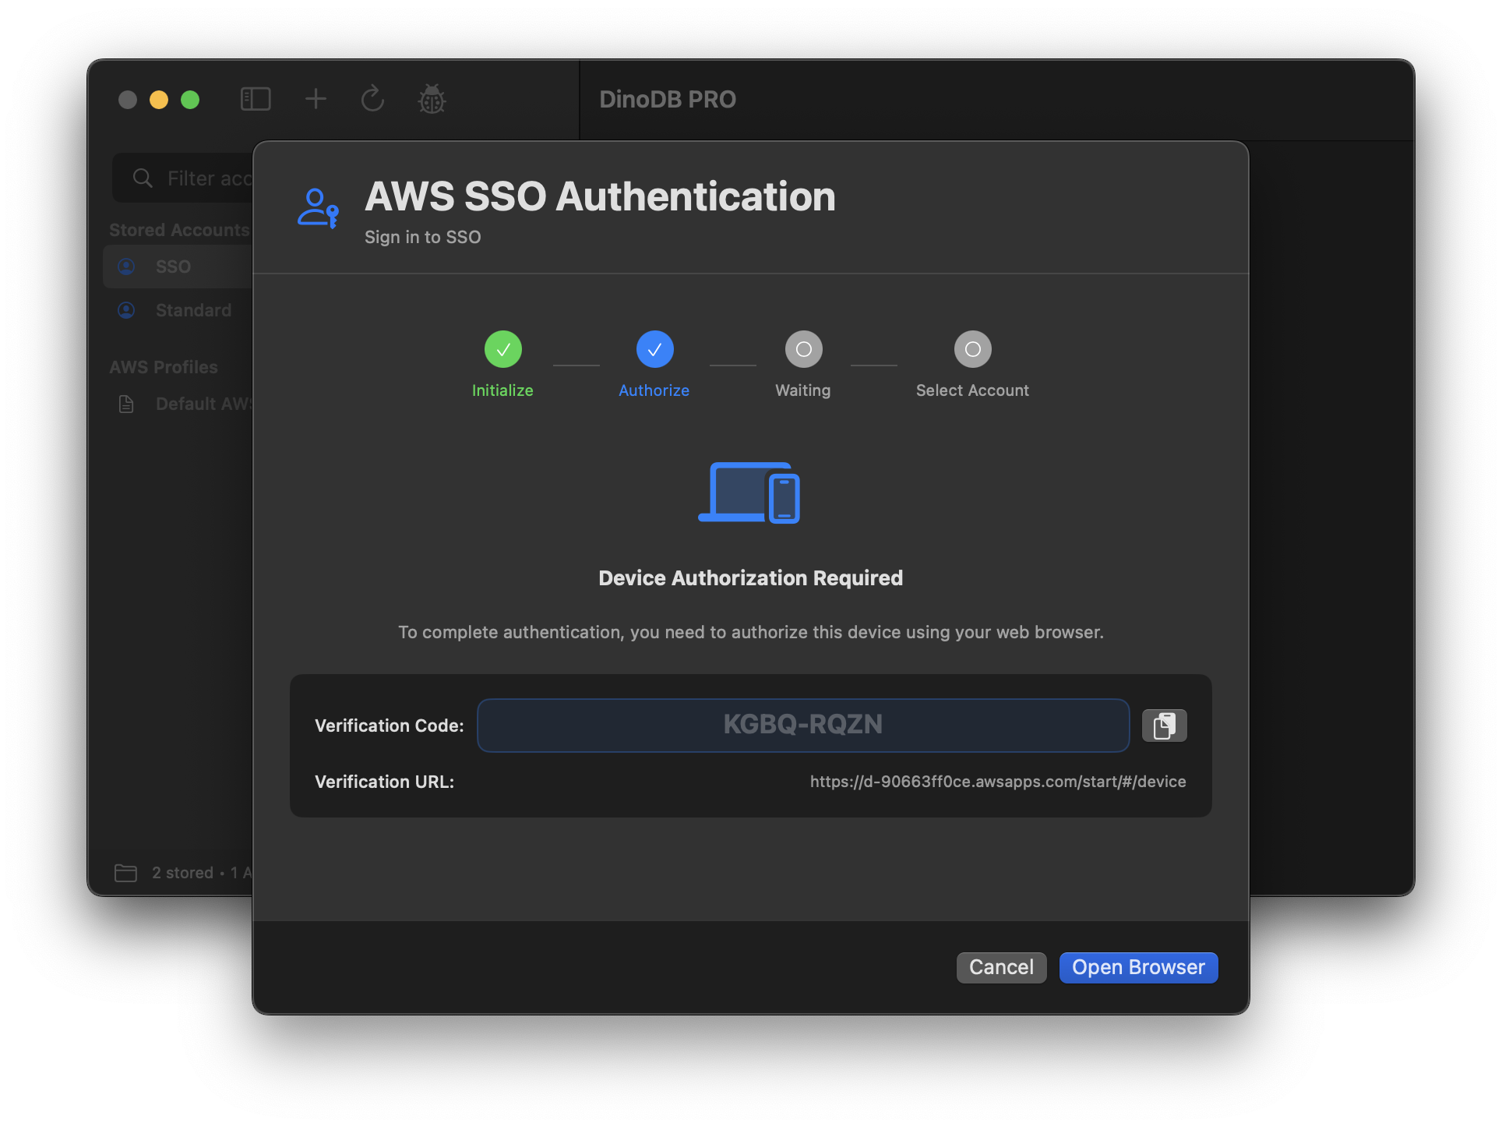The width and height of the screenshot is (1502, 1130).
Task: Click the Authorize step blue checkmark
Action: click(655, 349)
